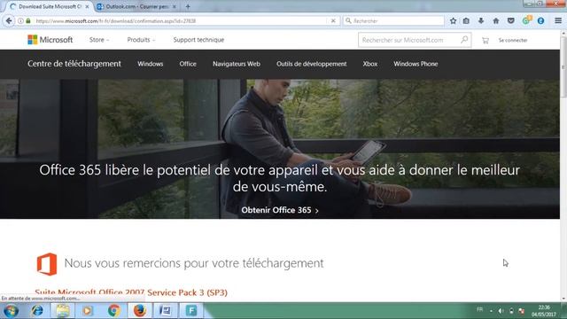Click the site info icon in address bar
Screen dimensions: 567x319
pyautogui.click(x=20, y=21)
